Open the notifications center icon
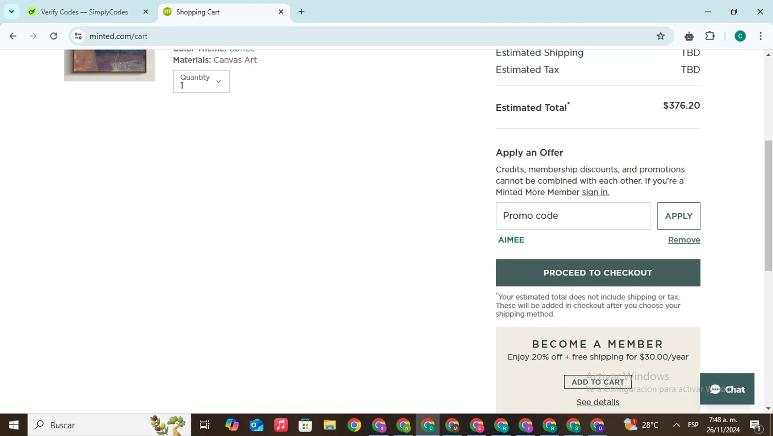This screenshot has height=436, width=773. (756, 425)
